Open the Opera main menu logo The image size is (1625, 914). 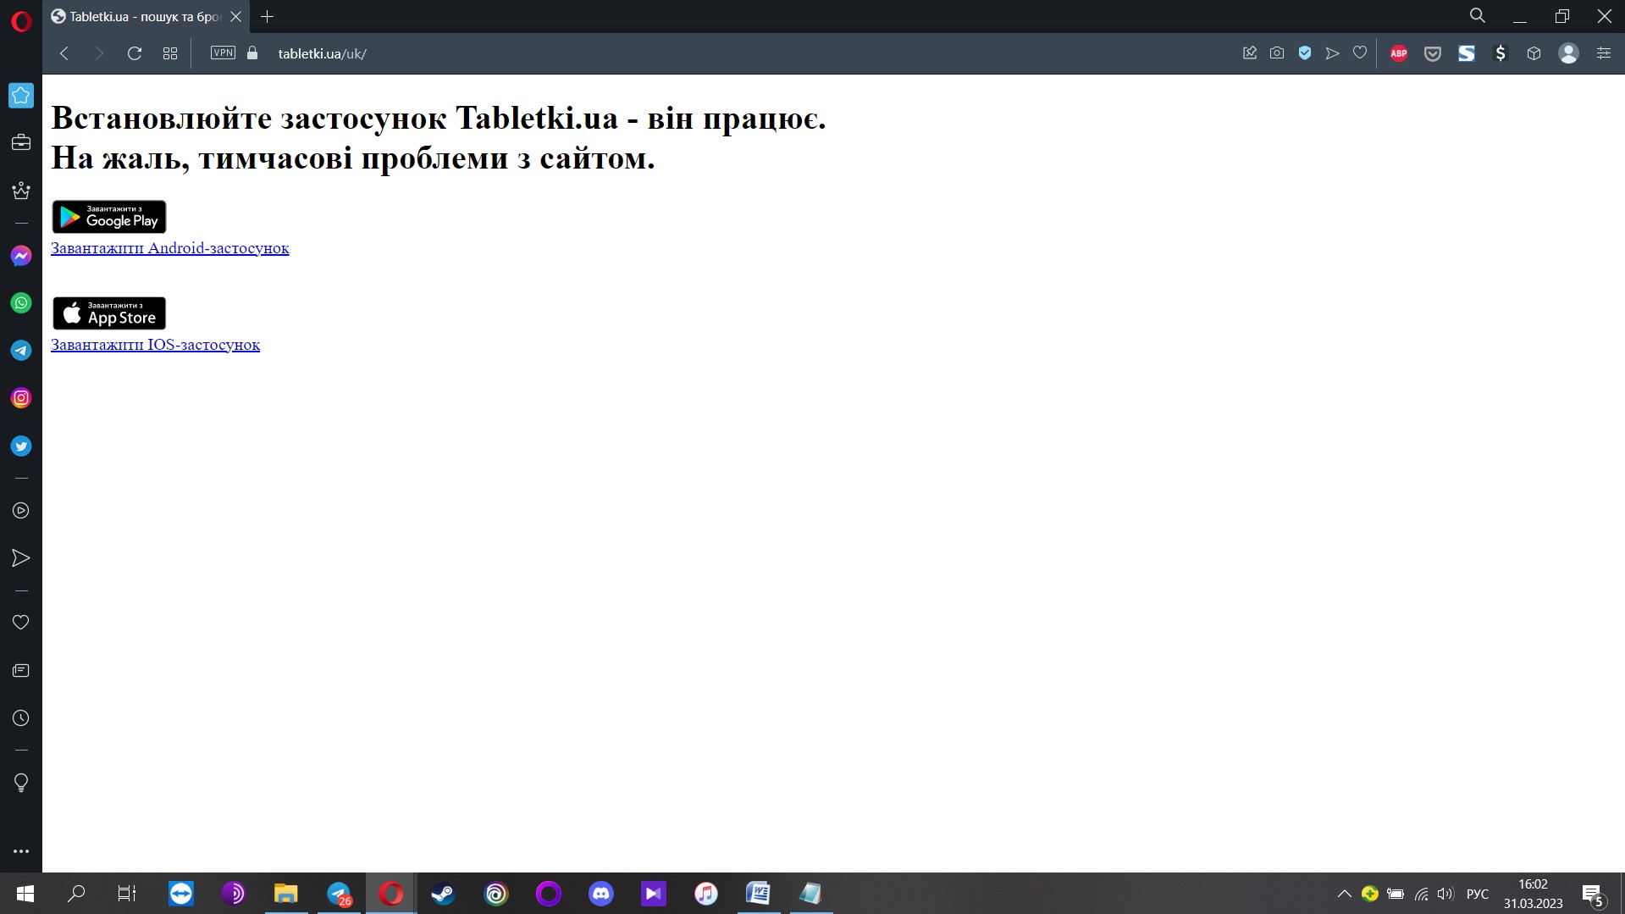click(21, 20)
